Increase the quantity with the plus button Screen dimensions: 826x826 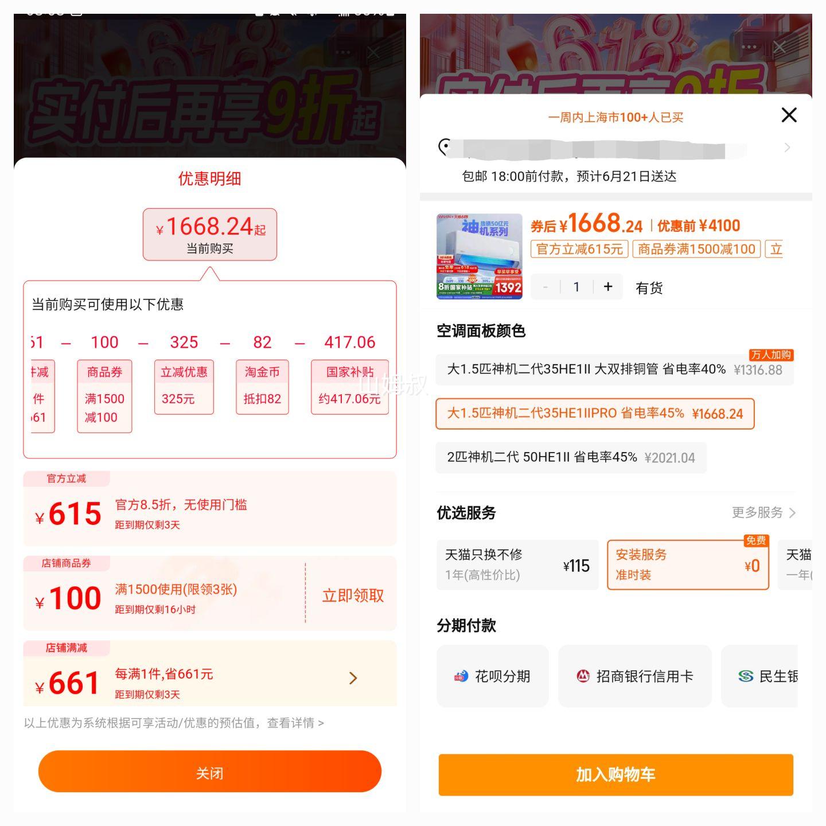608,287
